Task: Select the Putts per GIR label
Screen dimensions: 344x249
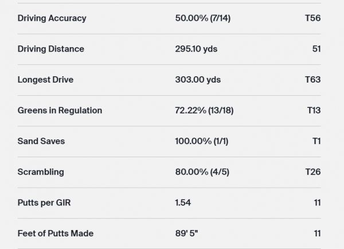Action: 45,203
